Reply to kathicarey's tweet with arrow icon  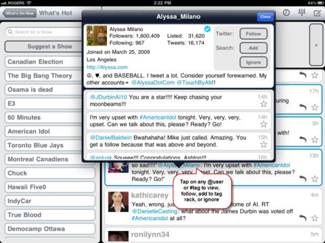(303, 218)
